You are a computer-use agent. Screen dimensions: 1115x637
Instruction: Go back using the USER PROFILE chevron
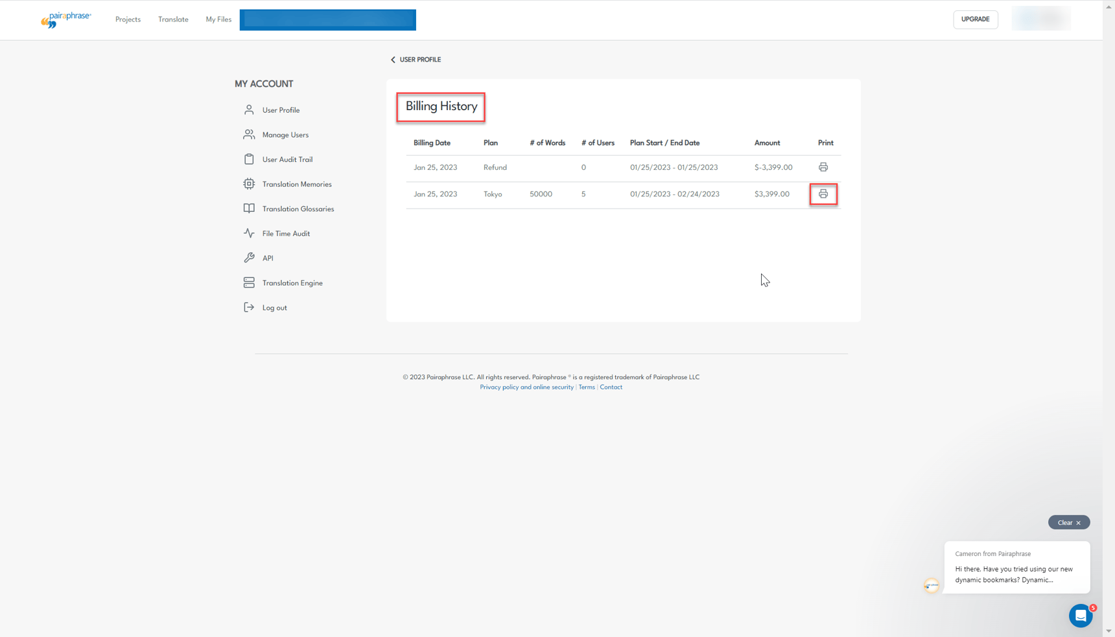tap(393, 59)
